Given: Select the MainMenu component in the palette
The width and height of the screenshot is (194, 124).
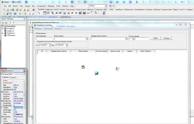Looking at the screenshot, I should tap(48, 13).
